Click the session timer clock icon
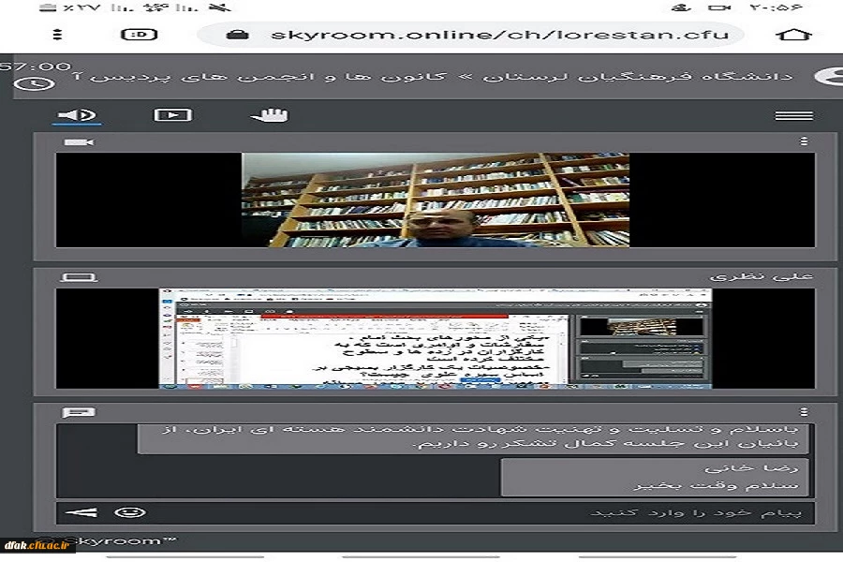Screen dimensions: 843x562 [x=34, y=83]
